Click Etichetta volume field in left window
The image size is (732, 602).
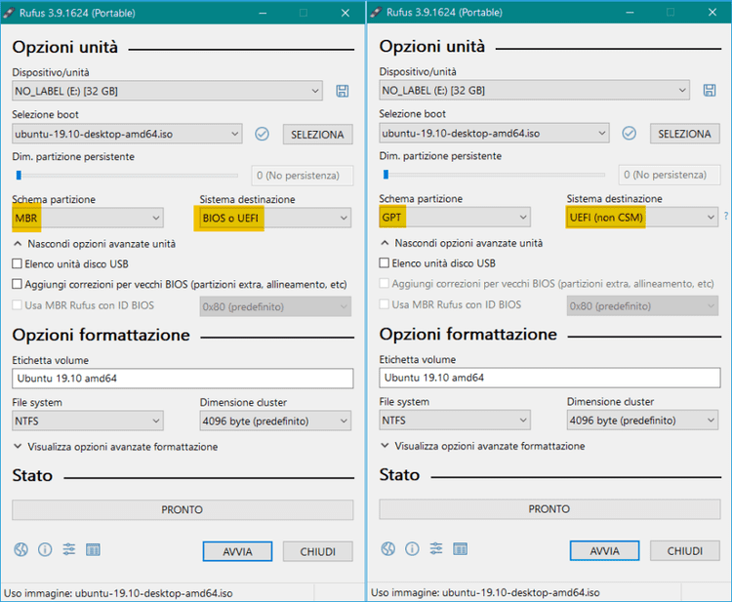[183, 378]
